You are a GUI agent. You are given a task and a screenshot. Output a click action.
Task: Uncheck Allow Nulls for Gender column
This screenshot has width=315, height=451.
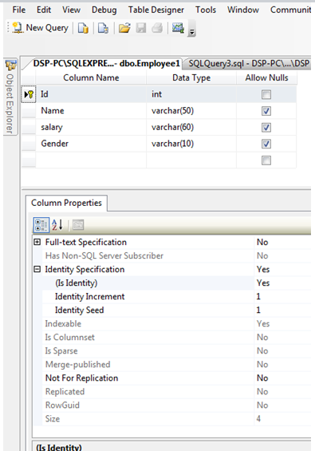point(266,144)
